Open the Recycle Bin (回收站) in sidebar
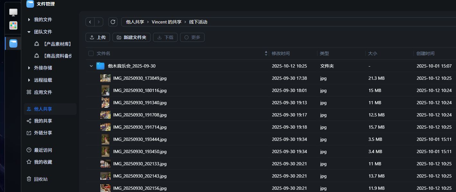The width and height of the screenshot is (456, 192). (x=41, y=179)
